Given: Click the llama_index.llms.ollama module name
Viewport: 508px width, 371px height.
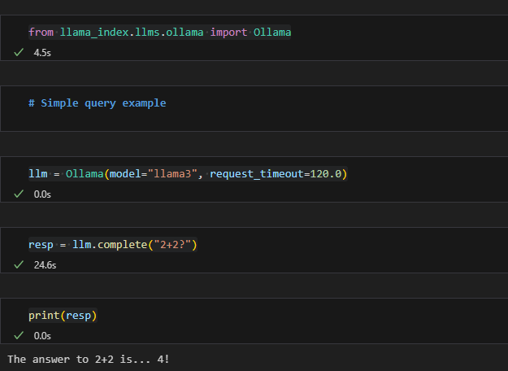Looking at the screenshot, I should click(132, 33).
